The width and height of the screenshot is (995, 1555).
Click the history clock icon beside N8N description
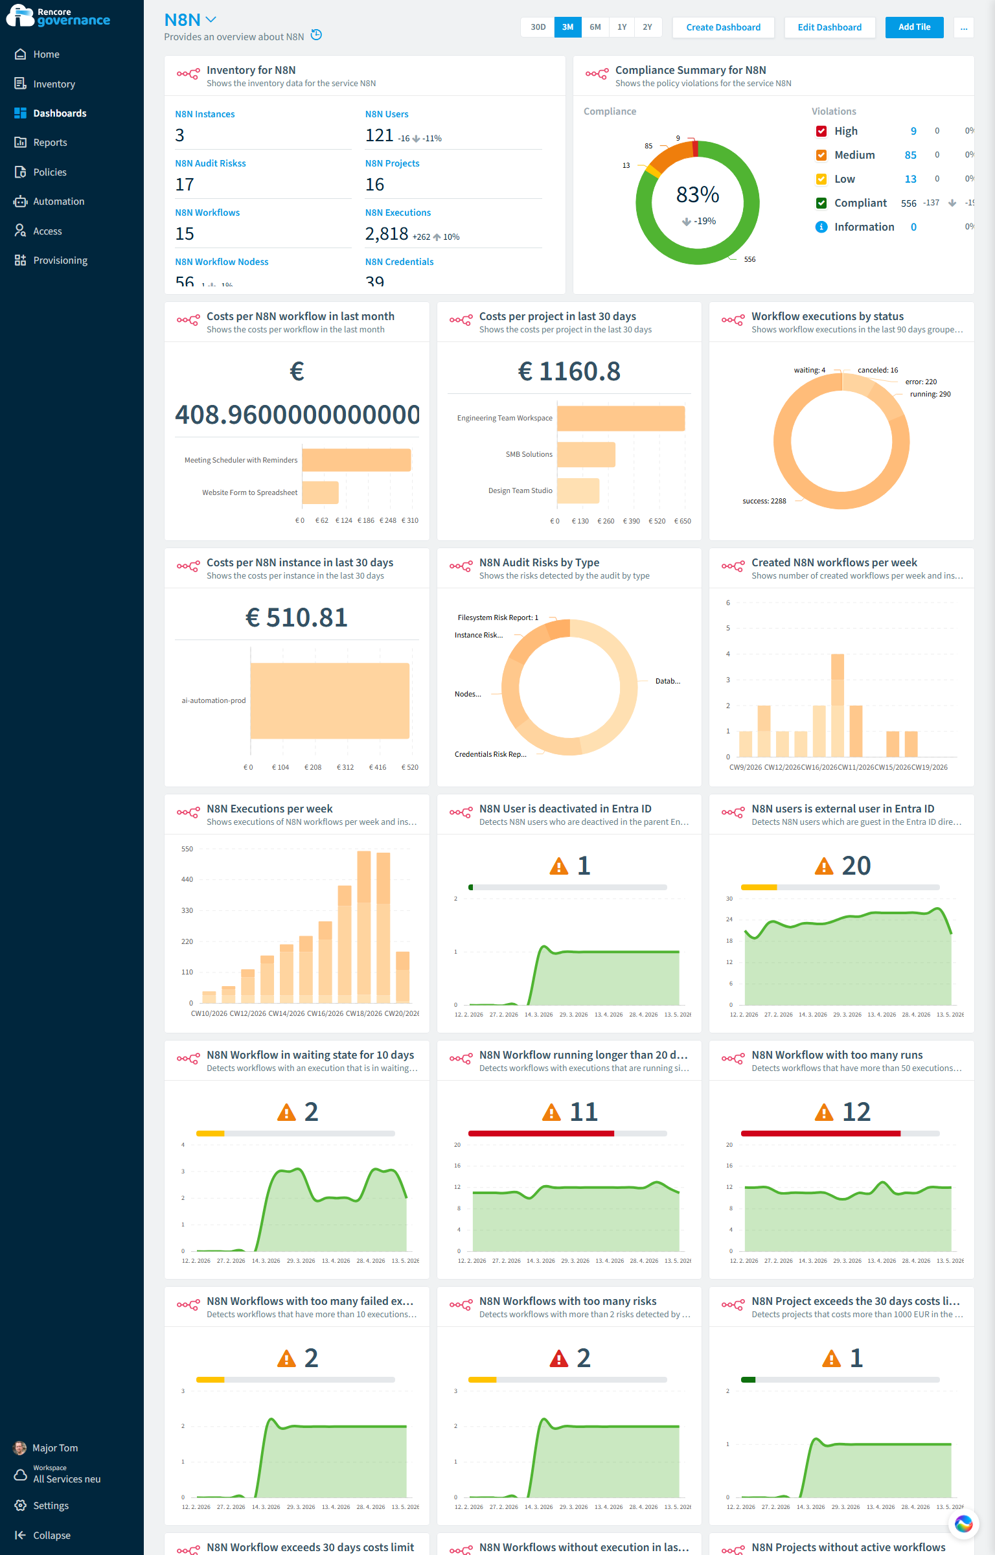tap(316, 35)
